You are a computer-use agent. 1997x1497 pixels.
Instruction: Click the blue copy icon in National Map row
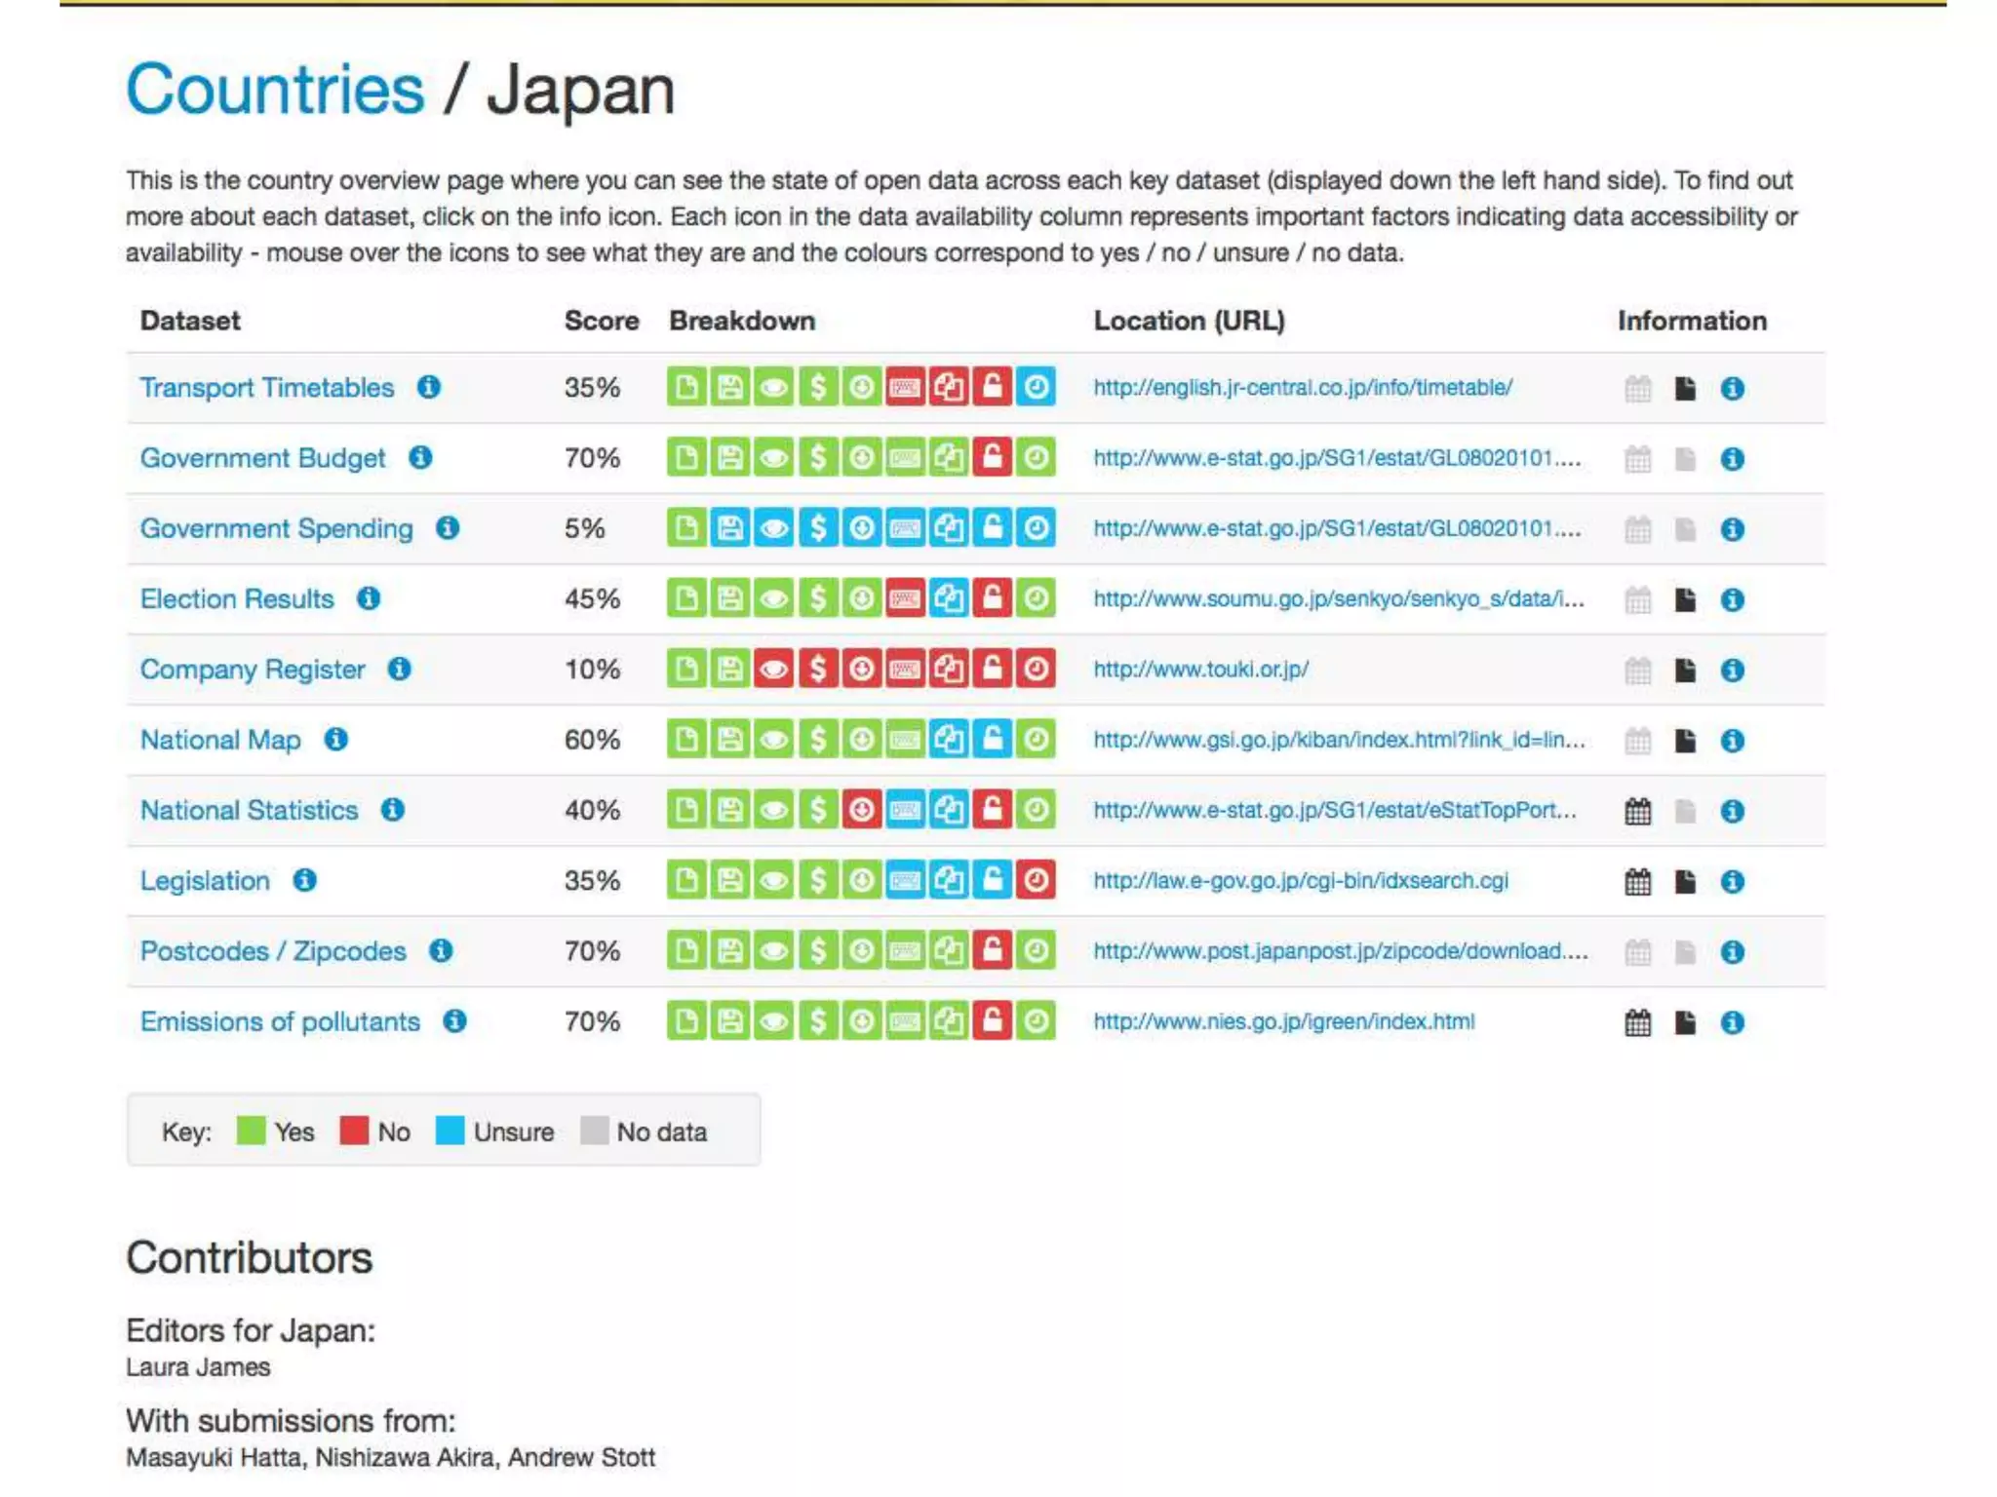[x=948, y=740]
